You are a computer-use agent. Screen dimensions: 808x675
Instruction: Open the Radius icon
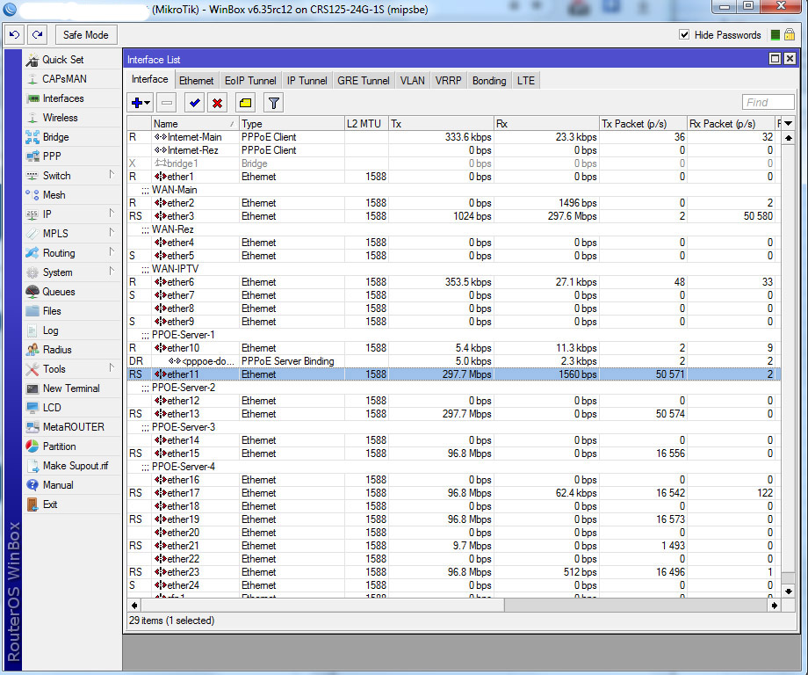pyautogui.click(x=32, y=350)
